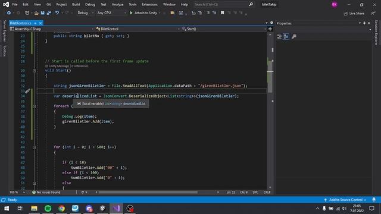This screenshot has width=381, height=214.
Task: Click the feedback icon at top right
Action: [x=373, y=13]
